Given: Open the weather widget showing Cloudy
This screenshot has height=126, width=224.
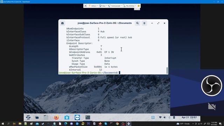Looking at the screenshot, I should pos(183,124).
